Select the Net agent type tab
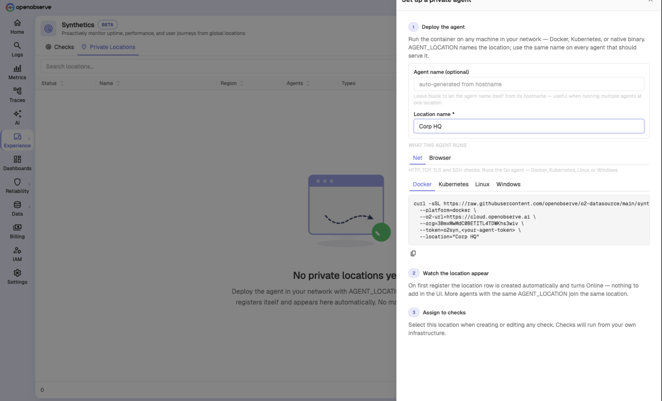 [417, 158]
